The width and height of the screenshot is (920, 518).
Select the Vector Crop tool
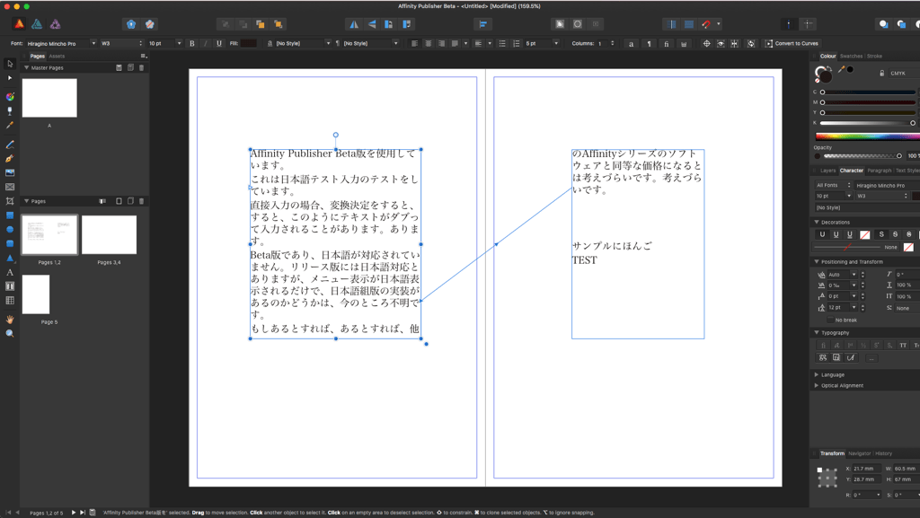9,201
